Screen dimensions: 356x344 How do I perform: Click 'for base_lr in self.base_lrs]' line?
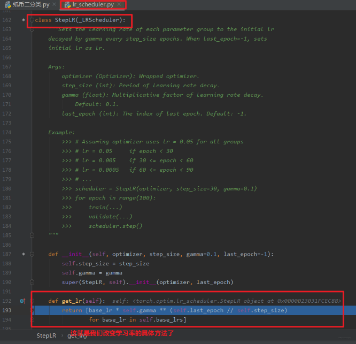[x=137, y=320]
